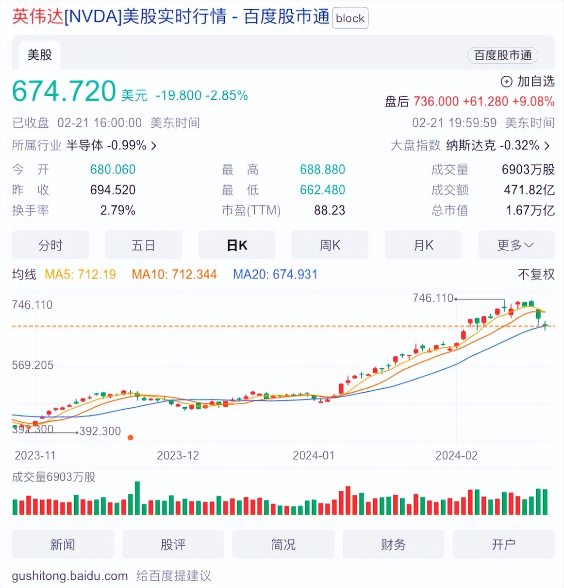Screen dimensions: 564x588
Task: Click the 2024-02 date axis label
Action: pyautogui.click(x=456, y=456)
